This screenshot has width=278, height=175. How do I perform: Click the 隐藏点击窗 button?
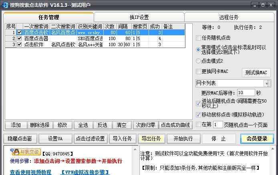tap(20, 139)
